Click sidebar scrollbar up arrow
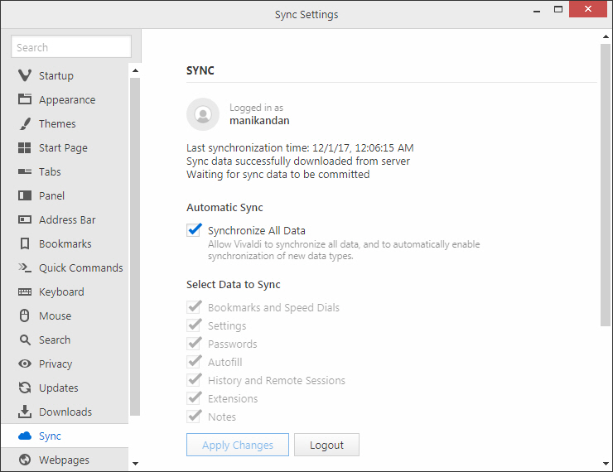The image size is (613, 472). coord(135,70)
